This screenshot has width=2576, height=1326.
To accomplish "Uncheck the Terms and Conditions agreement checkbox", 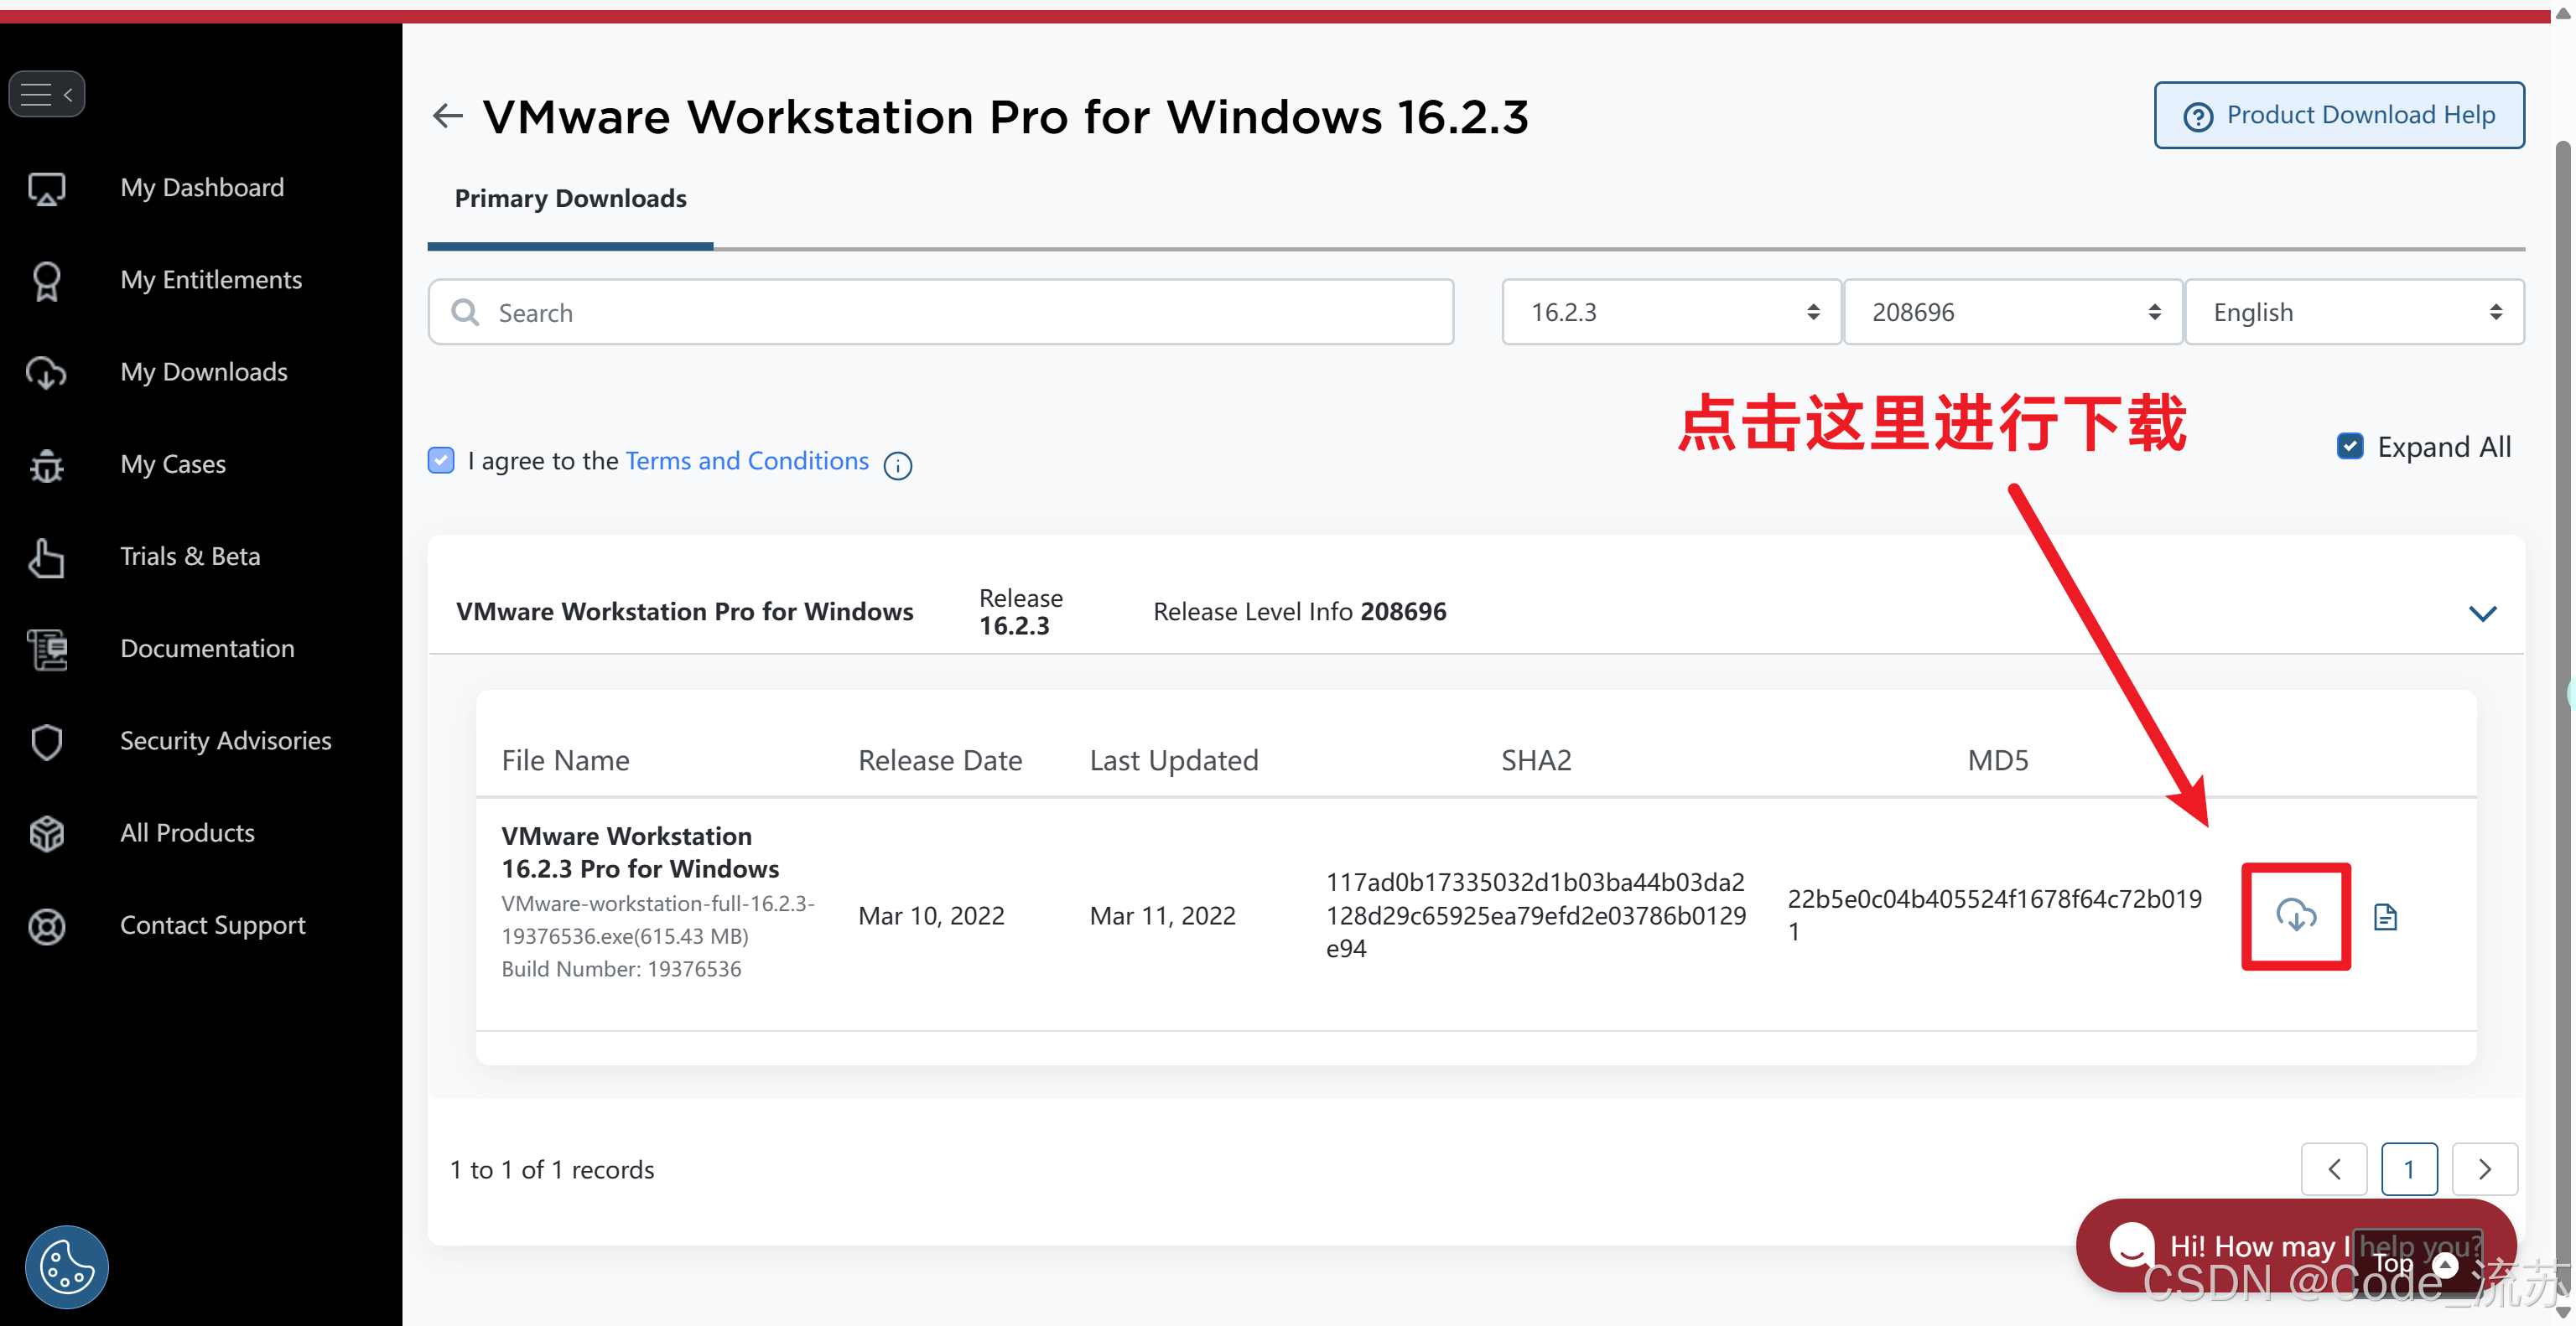I will pos(441,459).
